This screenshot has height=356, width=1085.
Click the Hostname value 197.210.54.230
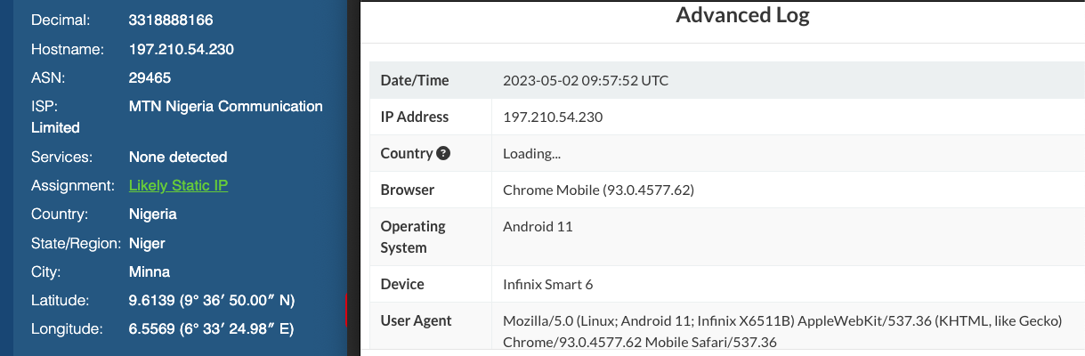pos(182,49)
